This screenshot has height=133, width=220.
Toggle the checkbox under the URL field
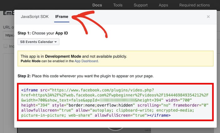point(5,46)
